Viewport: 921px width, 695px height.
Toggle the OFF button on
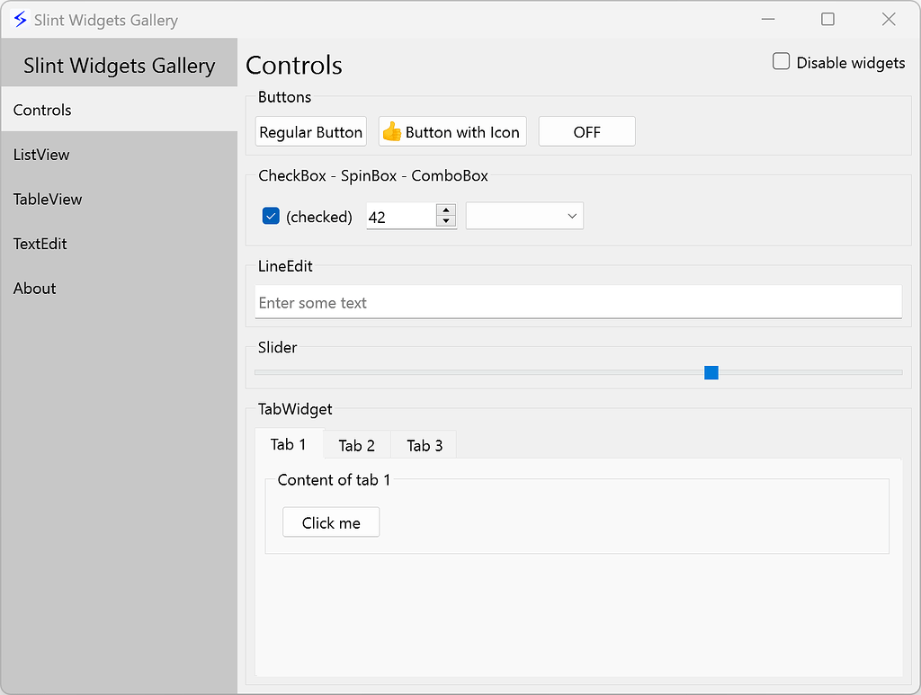(586, 132)
